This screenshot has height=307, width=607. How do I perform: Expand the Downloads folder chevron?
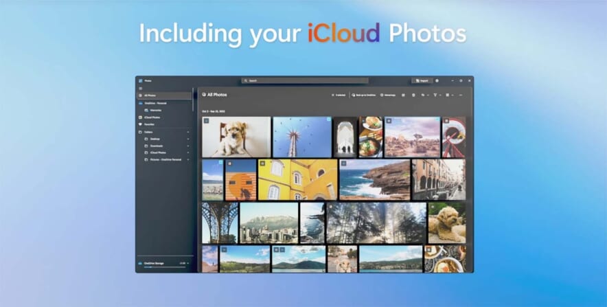point(188,146)
